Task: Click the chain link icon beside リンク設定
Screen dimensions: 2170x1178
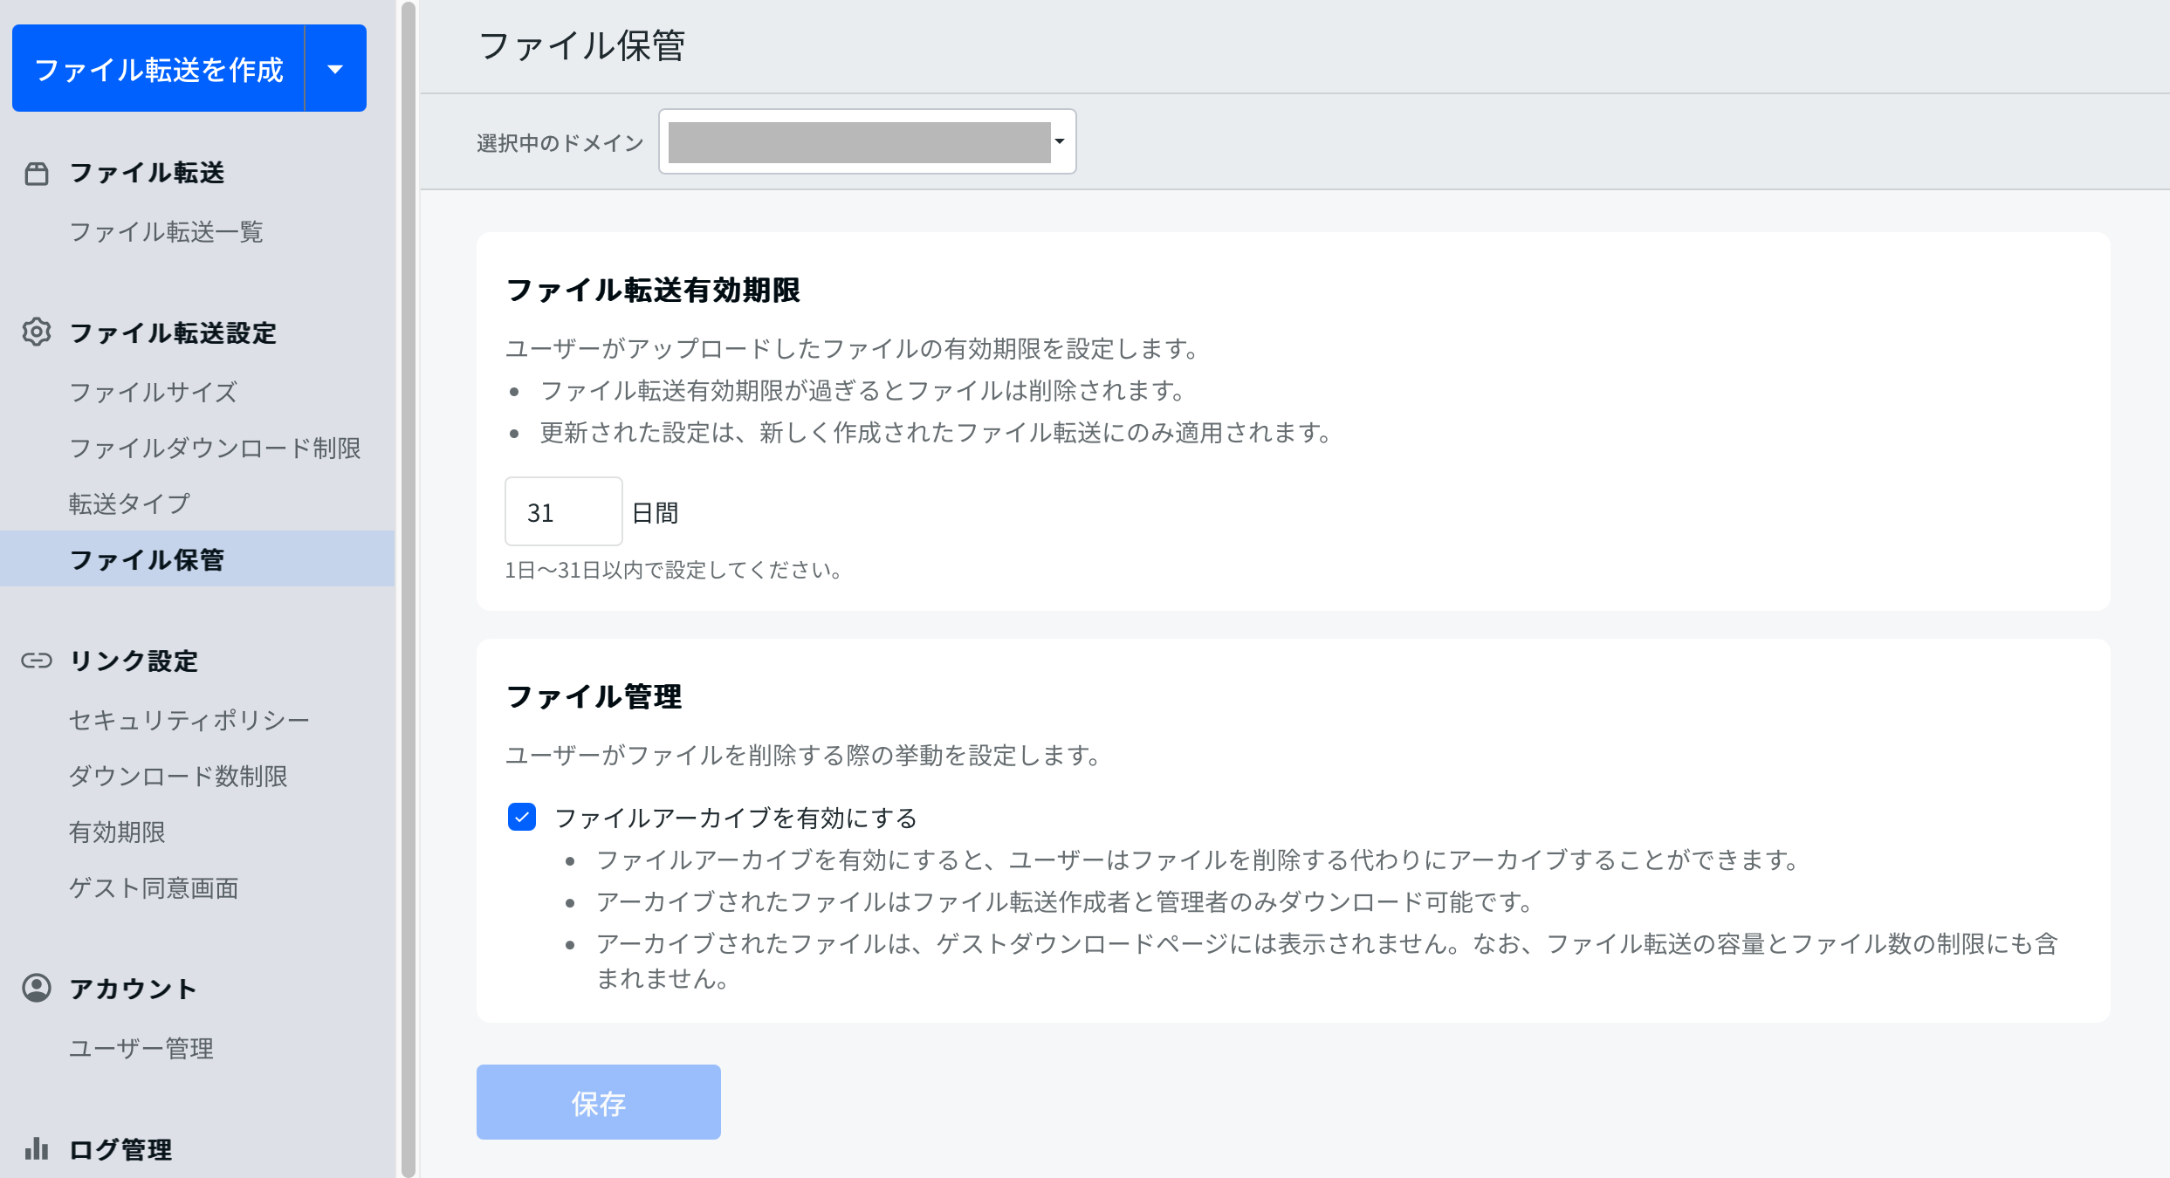Action: (x=37, y=661)
